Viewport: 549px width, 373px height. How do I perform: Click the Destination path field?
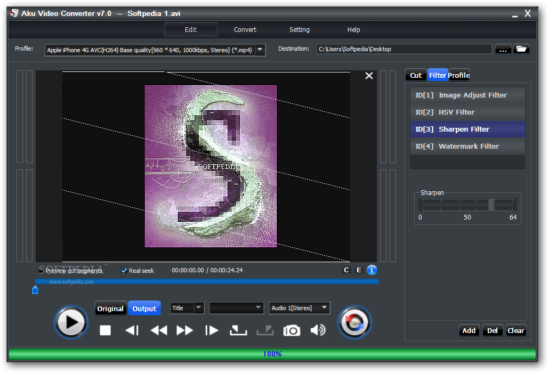point(404,49)
